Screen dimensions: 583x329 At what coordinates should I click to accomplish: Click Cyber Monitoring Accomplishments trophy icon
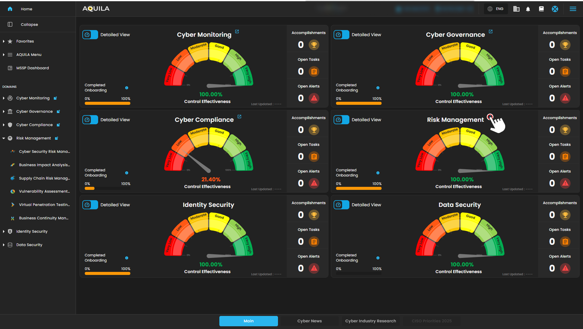tap(314, 45)
